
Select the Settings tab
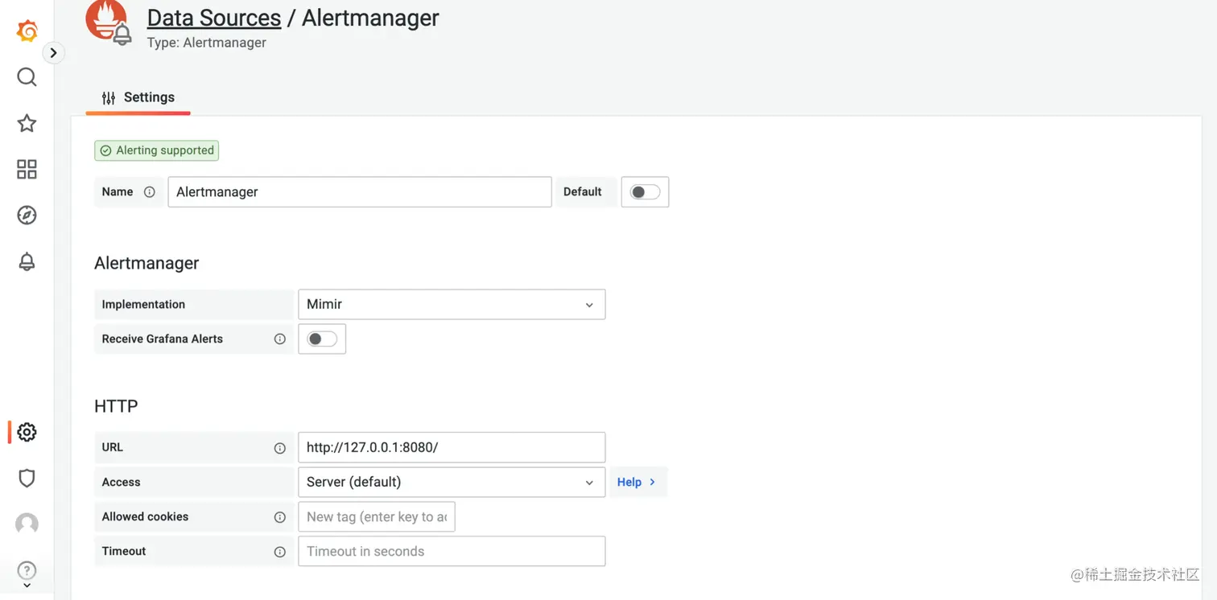coord(138,97)
